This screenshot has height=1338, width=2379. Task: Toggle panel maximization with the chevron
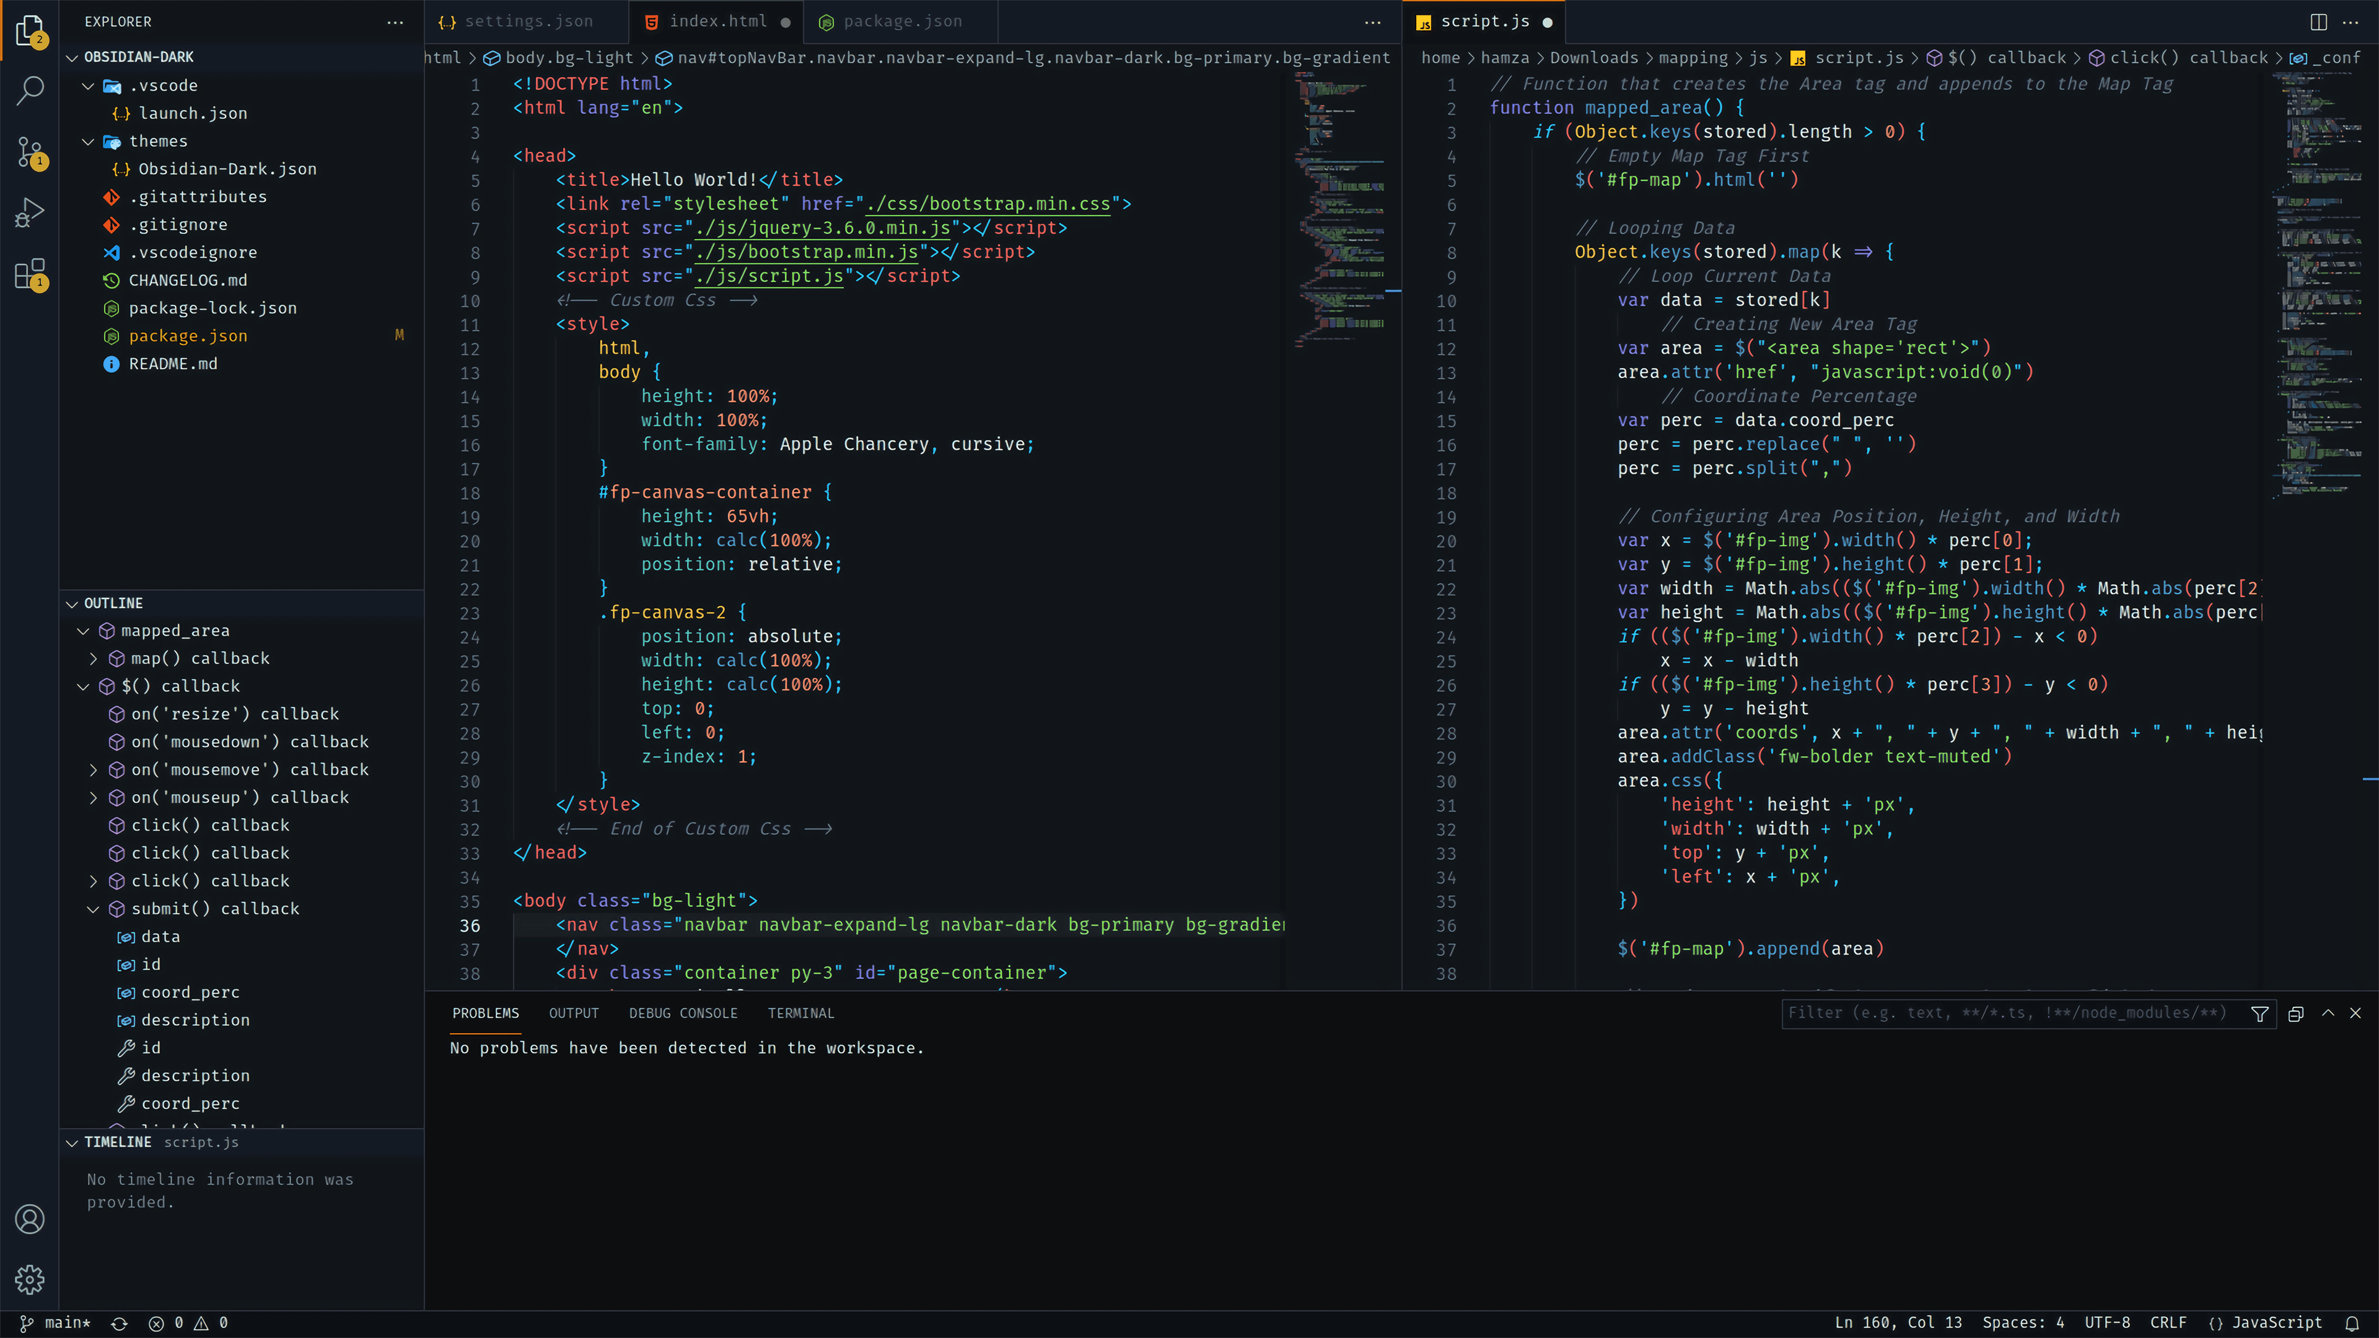coord(2329,1013)
